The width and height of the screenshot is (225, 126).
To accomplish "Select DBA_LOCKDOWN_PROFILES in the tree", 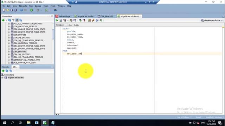I will coord(25,43).
